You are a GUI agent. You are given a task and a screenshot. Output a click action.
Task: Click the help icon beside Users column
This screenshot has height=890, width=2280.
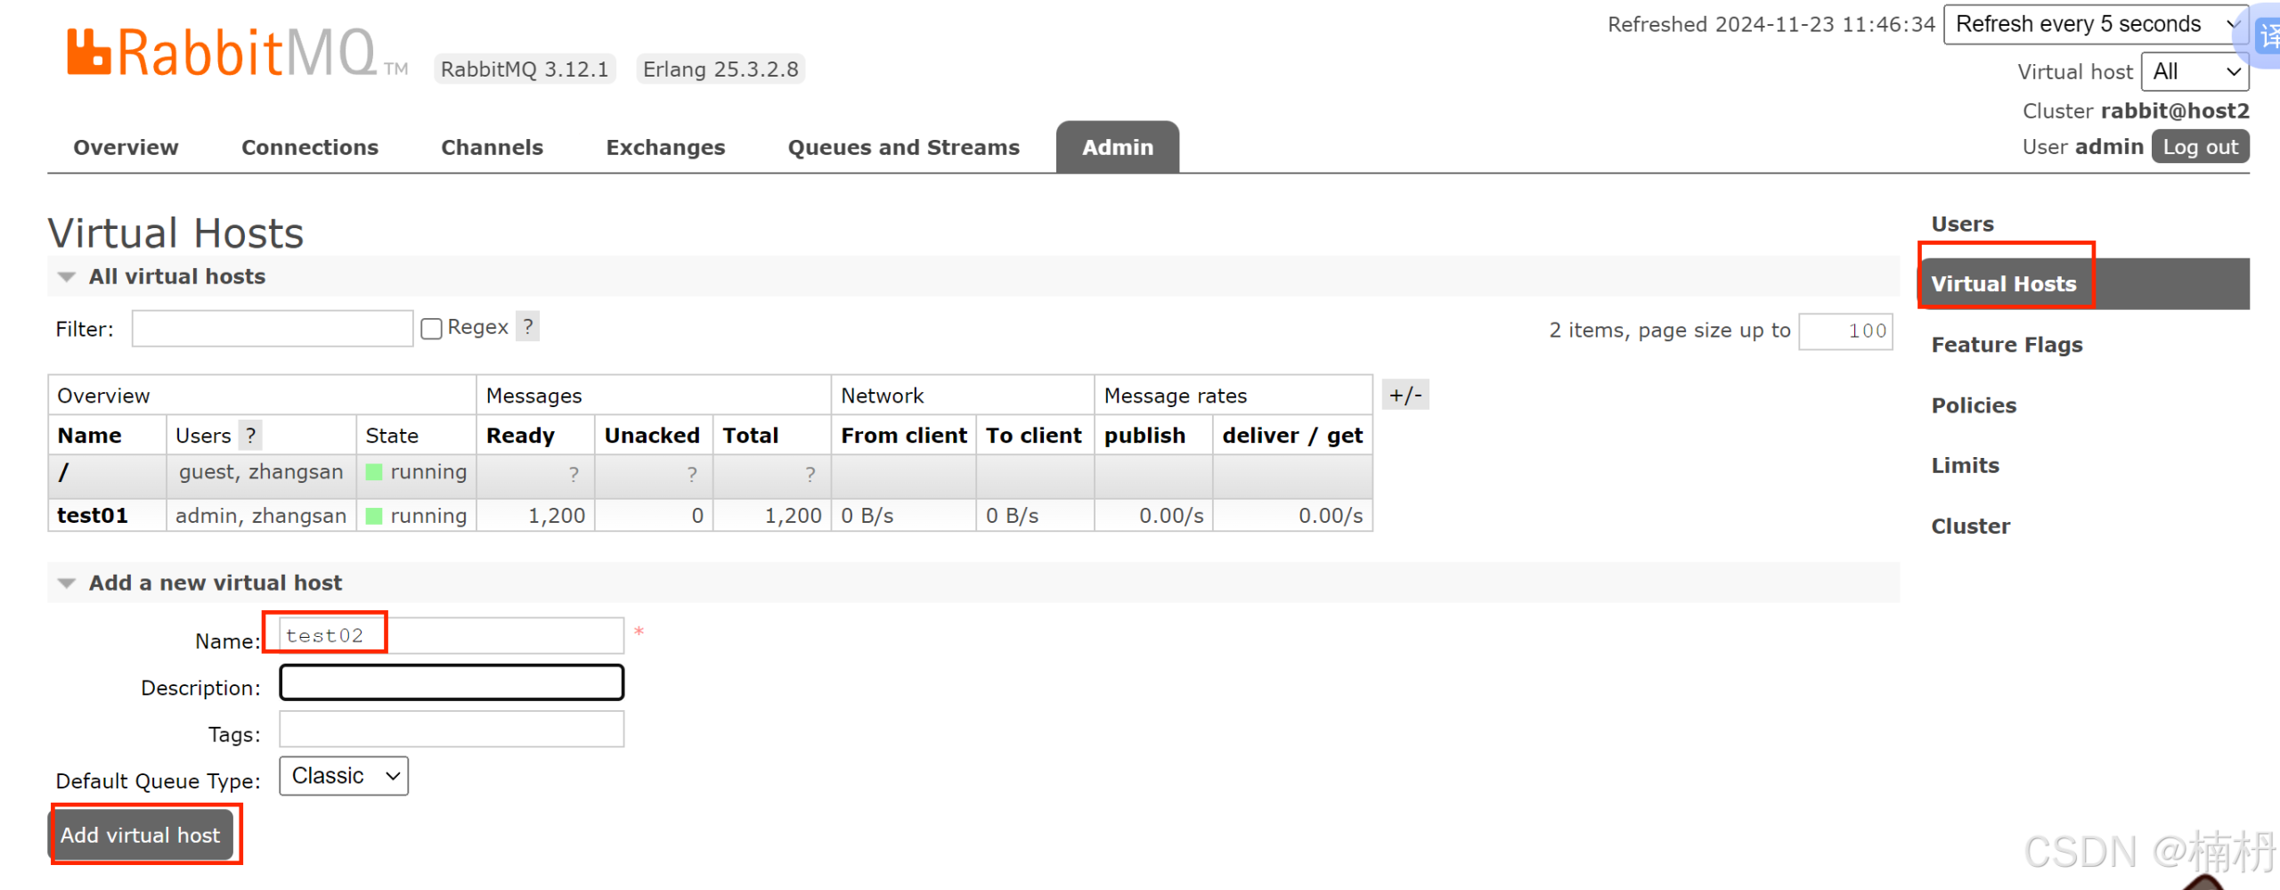coord(250,435)
